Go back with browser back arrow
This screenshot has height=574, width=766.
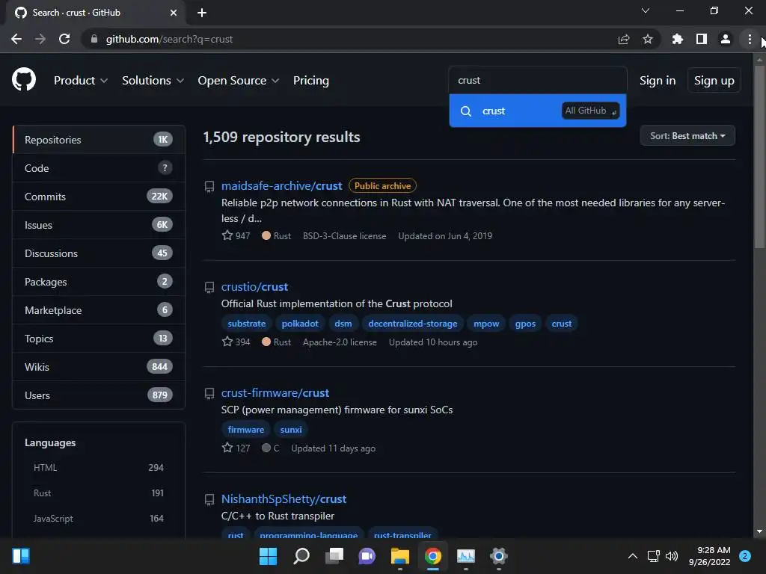[16, 39]
